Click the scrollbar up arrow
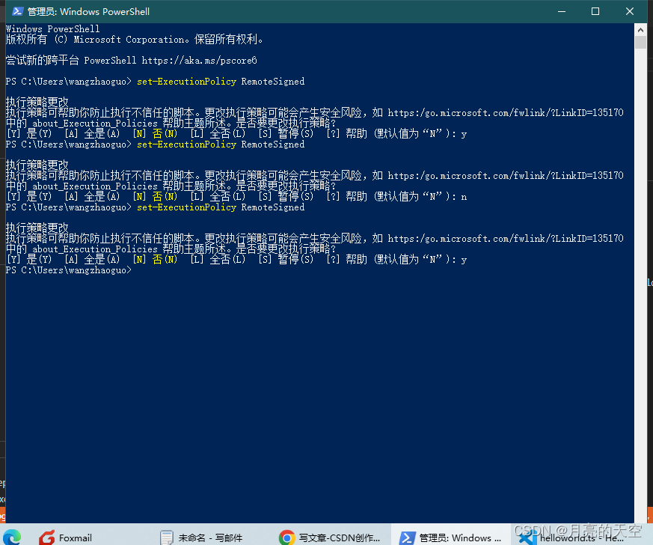The width and height of the screenshot is (653, 545). tap(640, 30)
